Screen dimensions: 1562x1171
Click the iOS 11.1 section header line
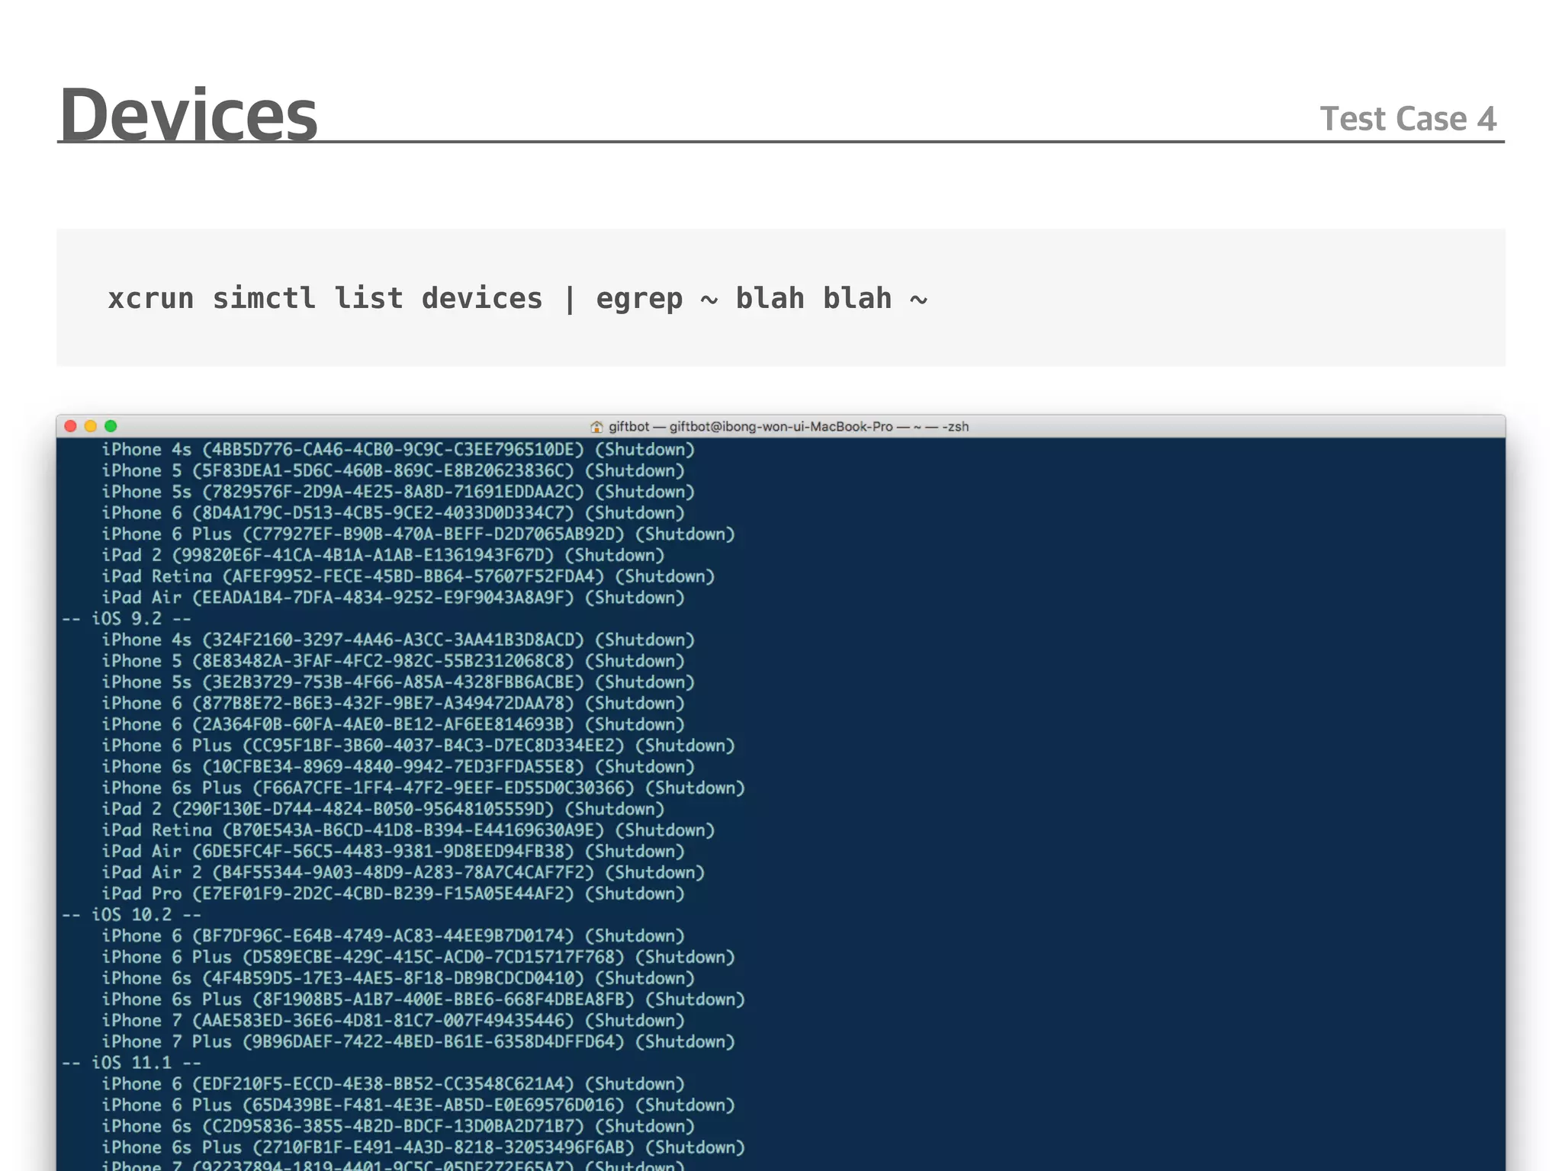pos(131,1062)
